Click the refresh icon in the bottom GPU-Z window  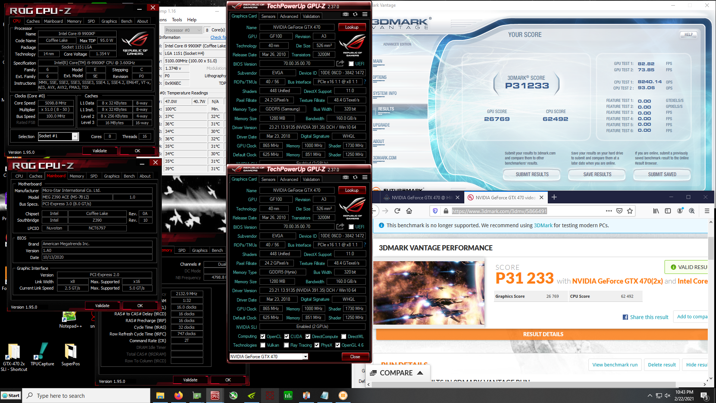pyautogui.click(x=355, y=178)
